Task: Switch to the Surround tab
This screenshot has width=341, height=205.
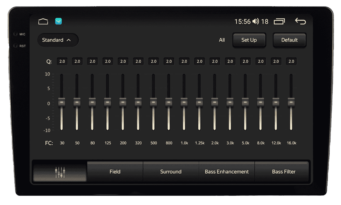Action: (x=171, y=172)
